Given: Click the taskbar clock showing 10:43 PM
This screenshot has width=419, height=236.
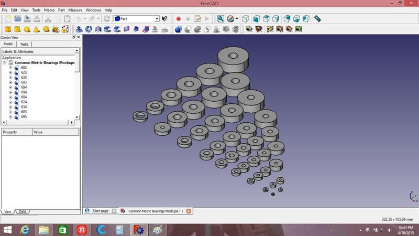Looking at the screenshot, I should (x=405, y=230).
